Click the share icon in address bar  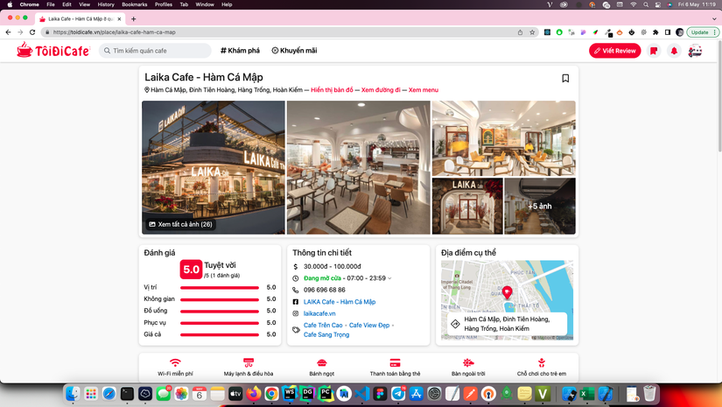pos(521,32)
